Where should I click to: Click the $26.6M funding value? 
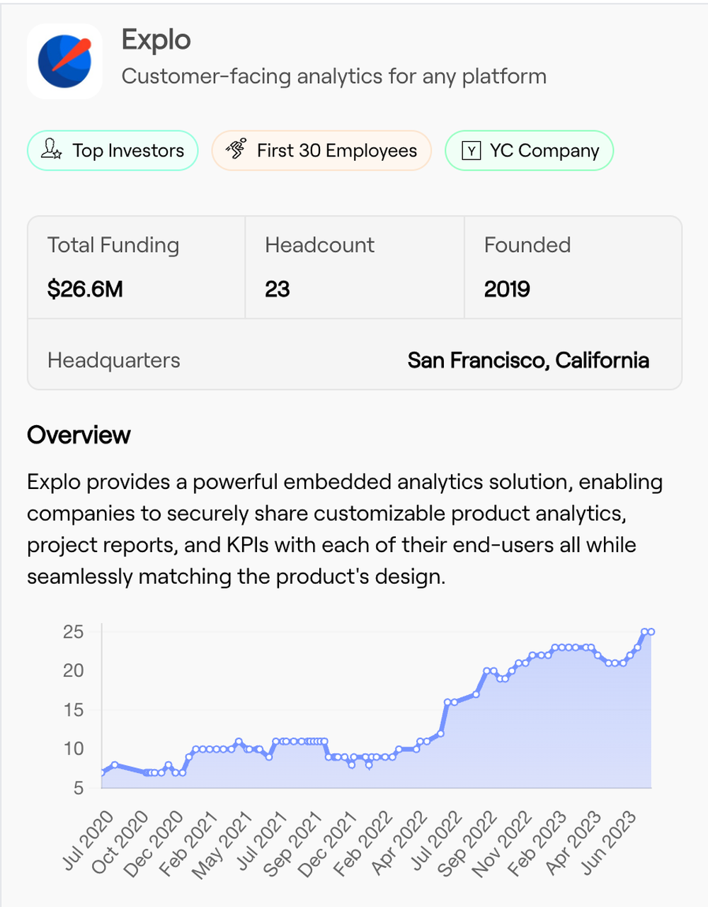85,289
